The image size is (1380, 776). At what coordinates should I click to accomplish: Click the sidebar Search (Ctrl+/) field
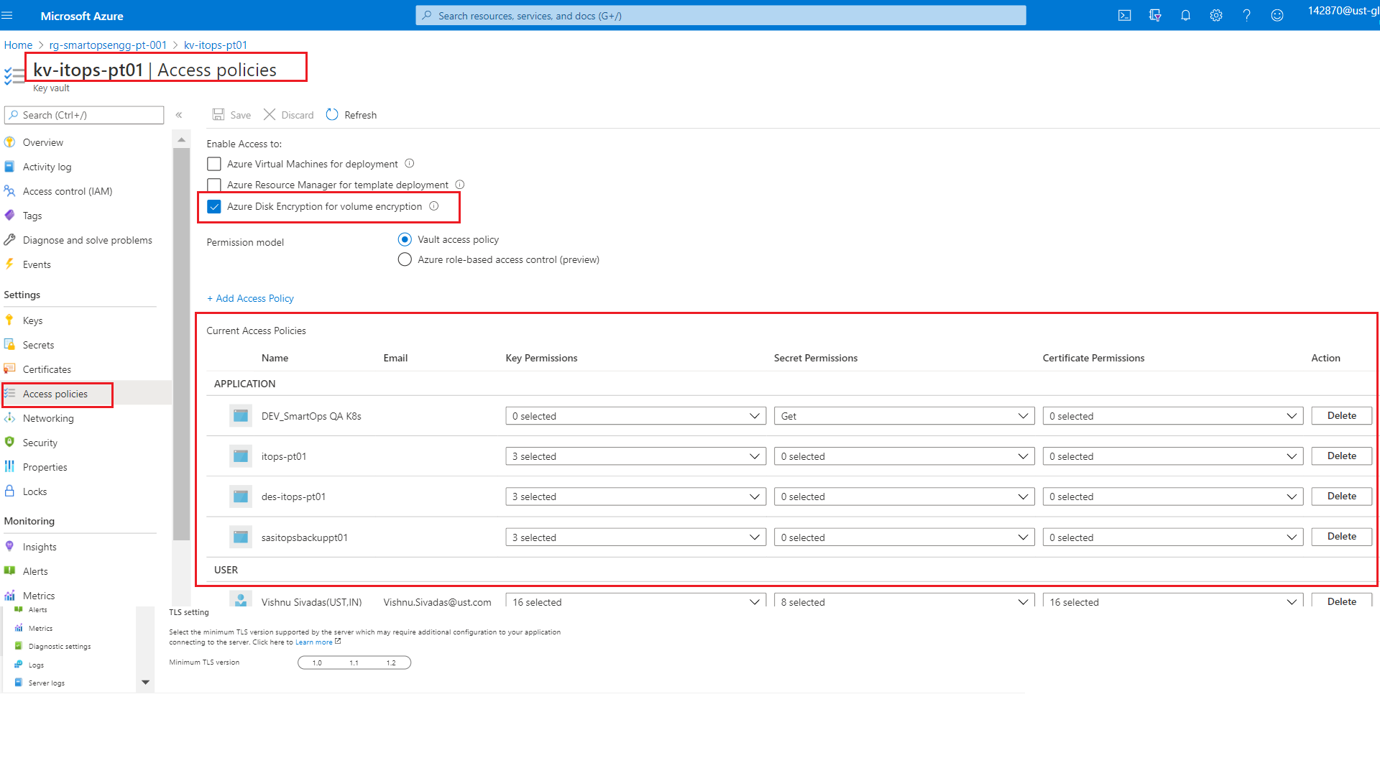click(x=84, y=115)
